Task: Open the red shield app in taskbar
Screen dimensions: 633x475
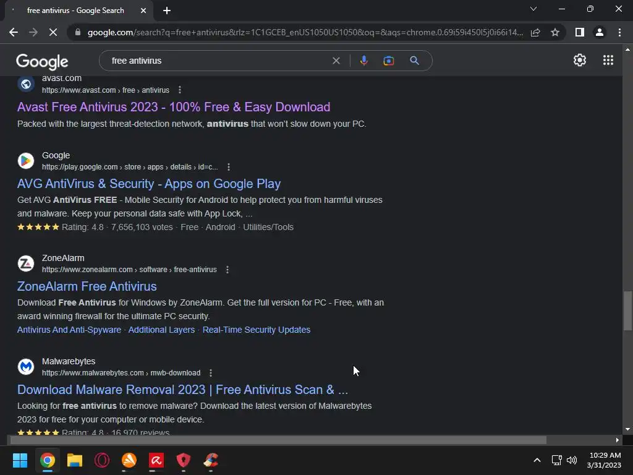Action: (x=183, y=460)
